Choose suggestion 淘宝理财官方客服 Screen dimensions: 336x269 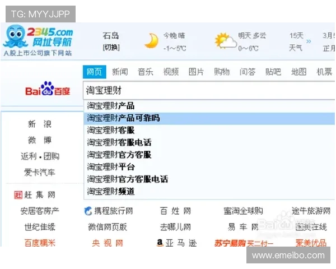209,155
